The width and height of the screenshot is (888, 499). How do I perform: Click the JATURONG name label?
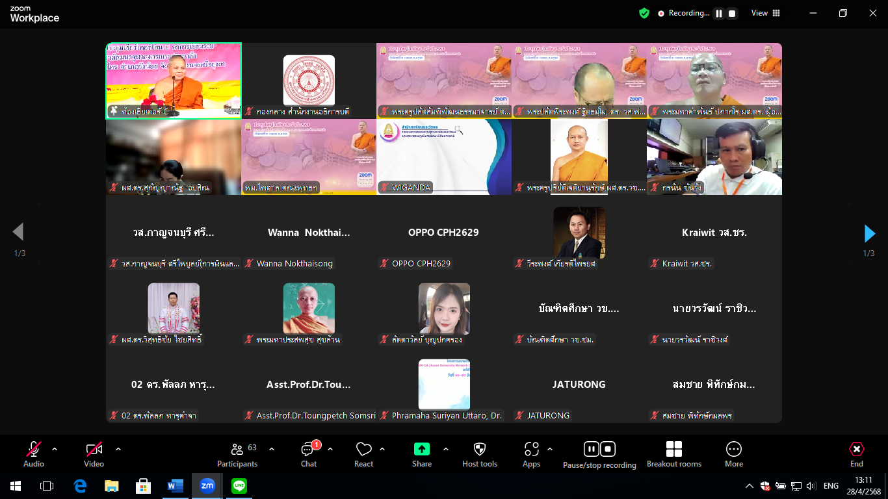tap(548, 415)
